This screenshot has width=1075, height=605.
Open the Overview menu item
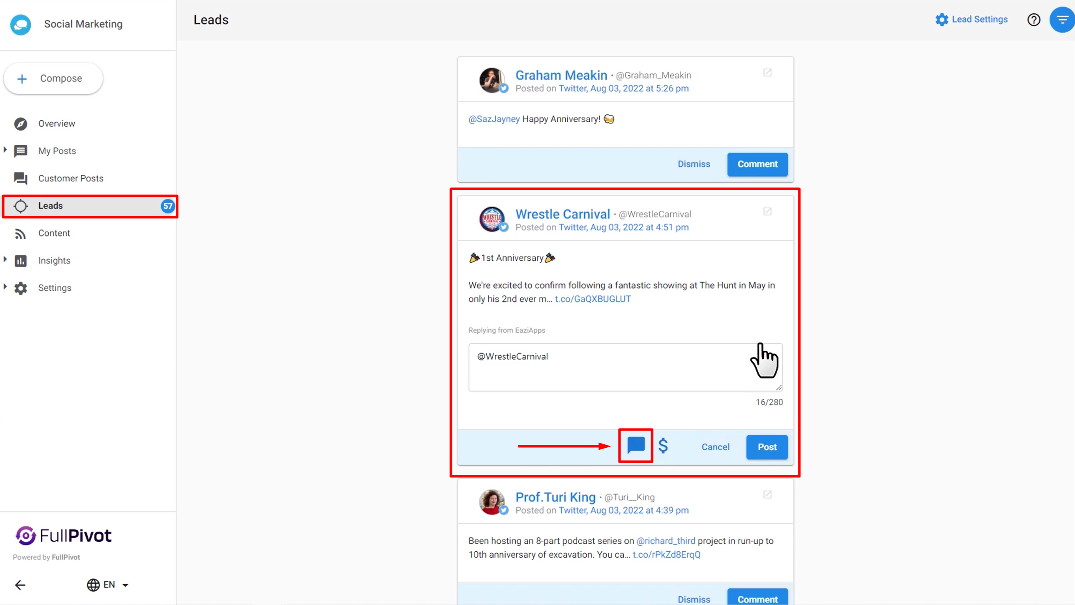(57, 124)
